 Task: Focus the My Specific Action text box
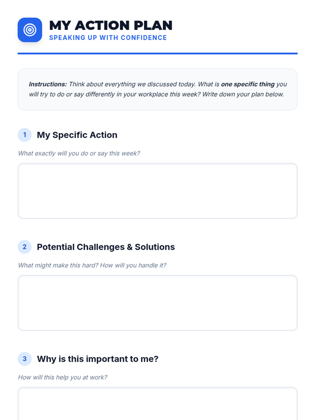tap(157, 191)
